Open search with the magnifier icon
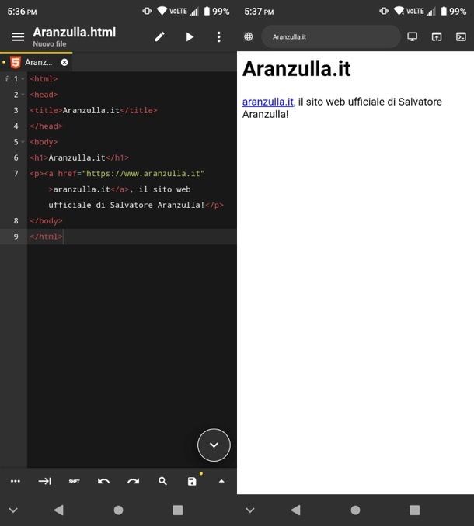 click(x=162, y=481)
